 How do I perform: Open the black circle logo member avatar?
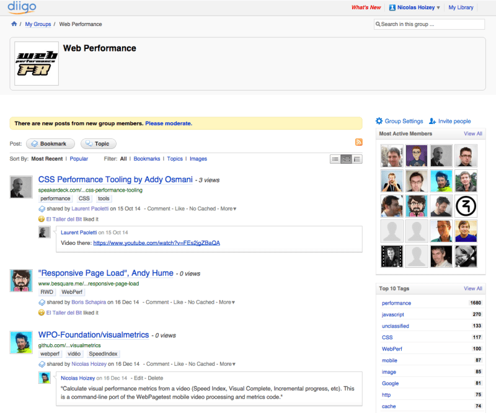click(x=466, y=206)
